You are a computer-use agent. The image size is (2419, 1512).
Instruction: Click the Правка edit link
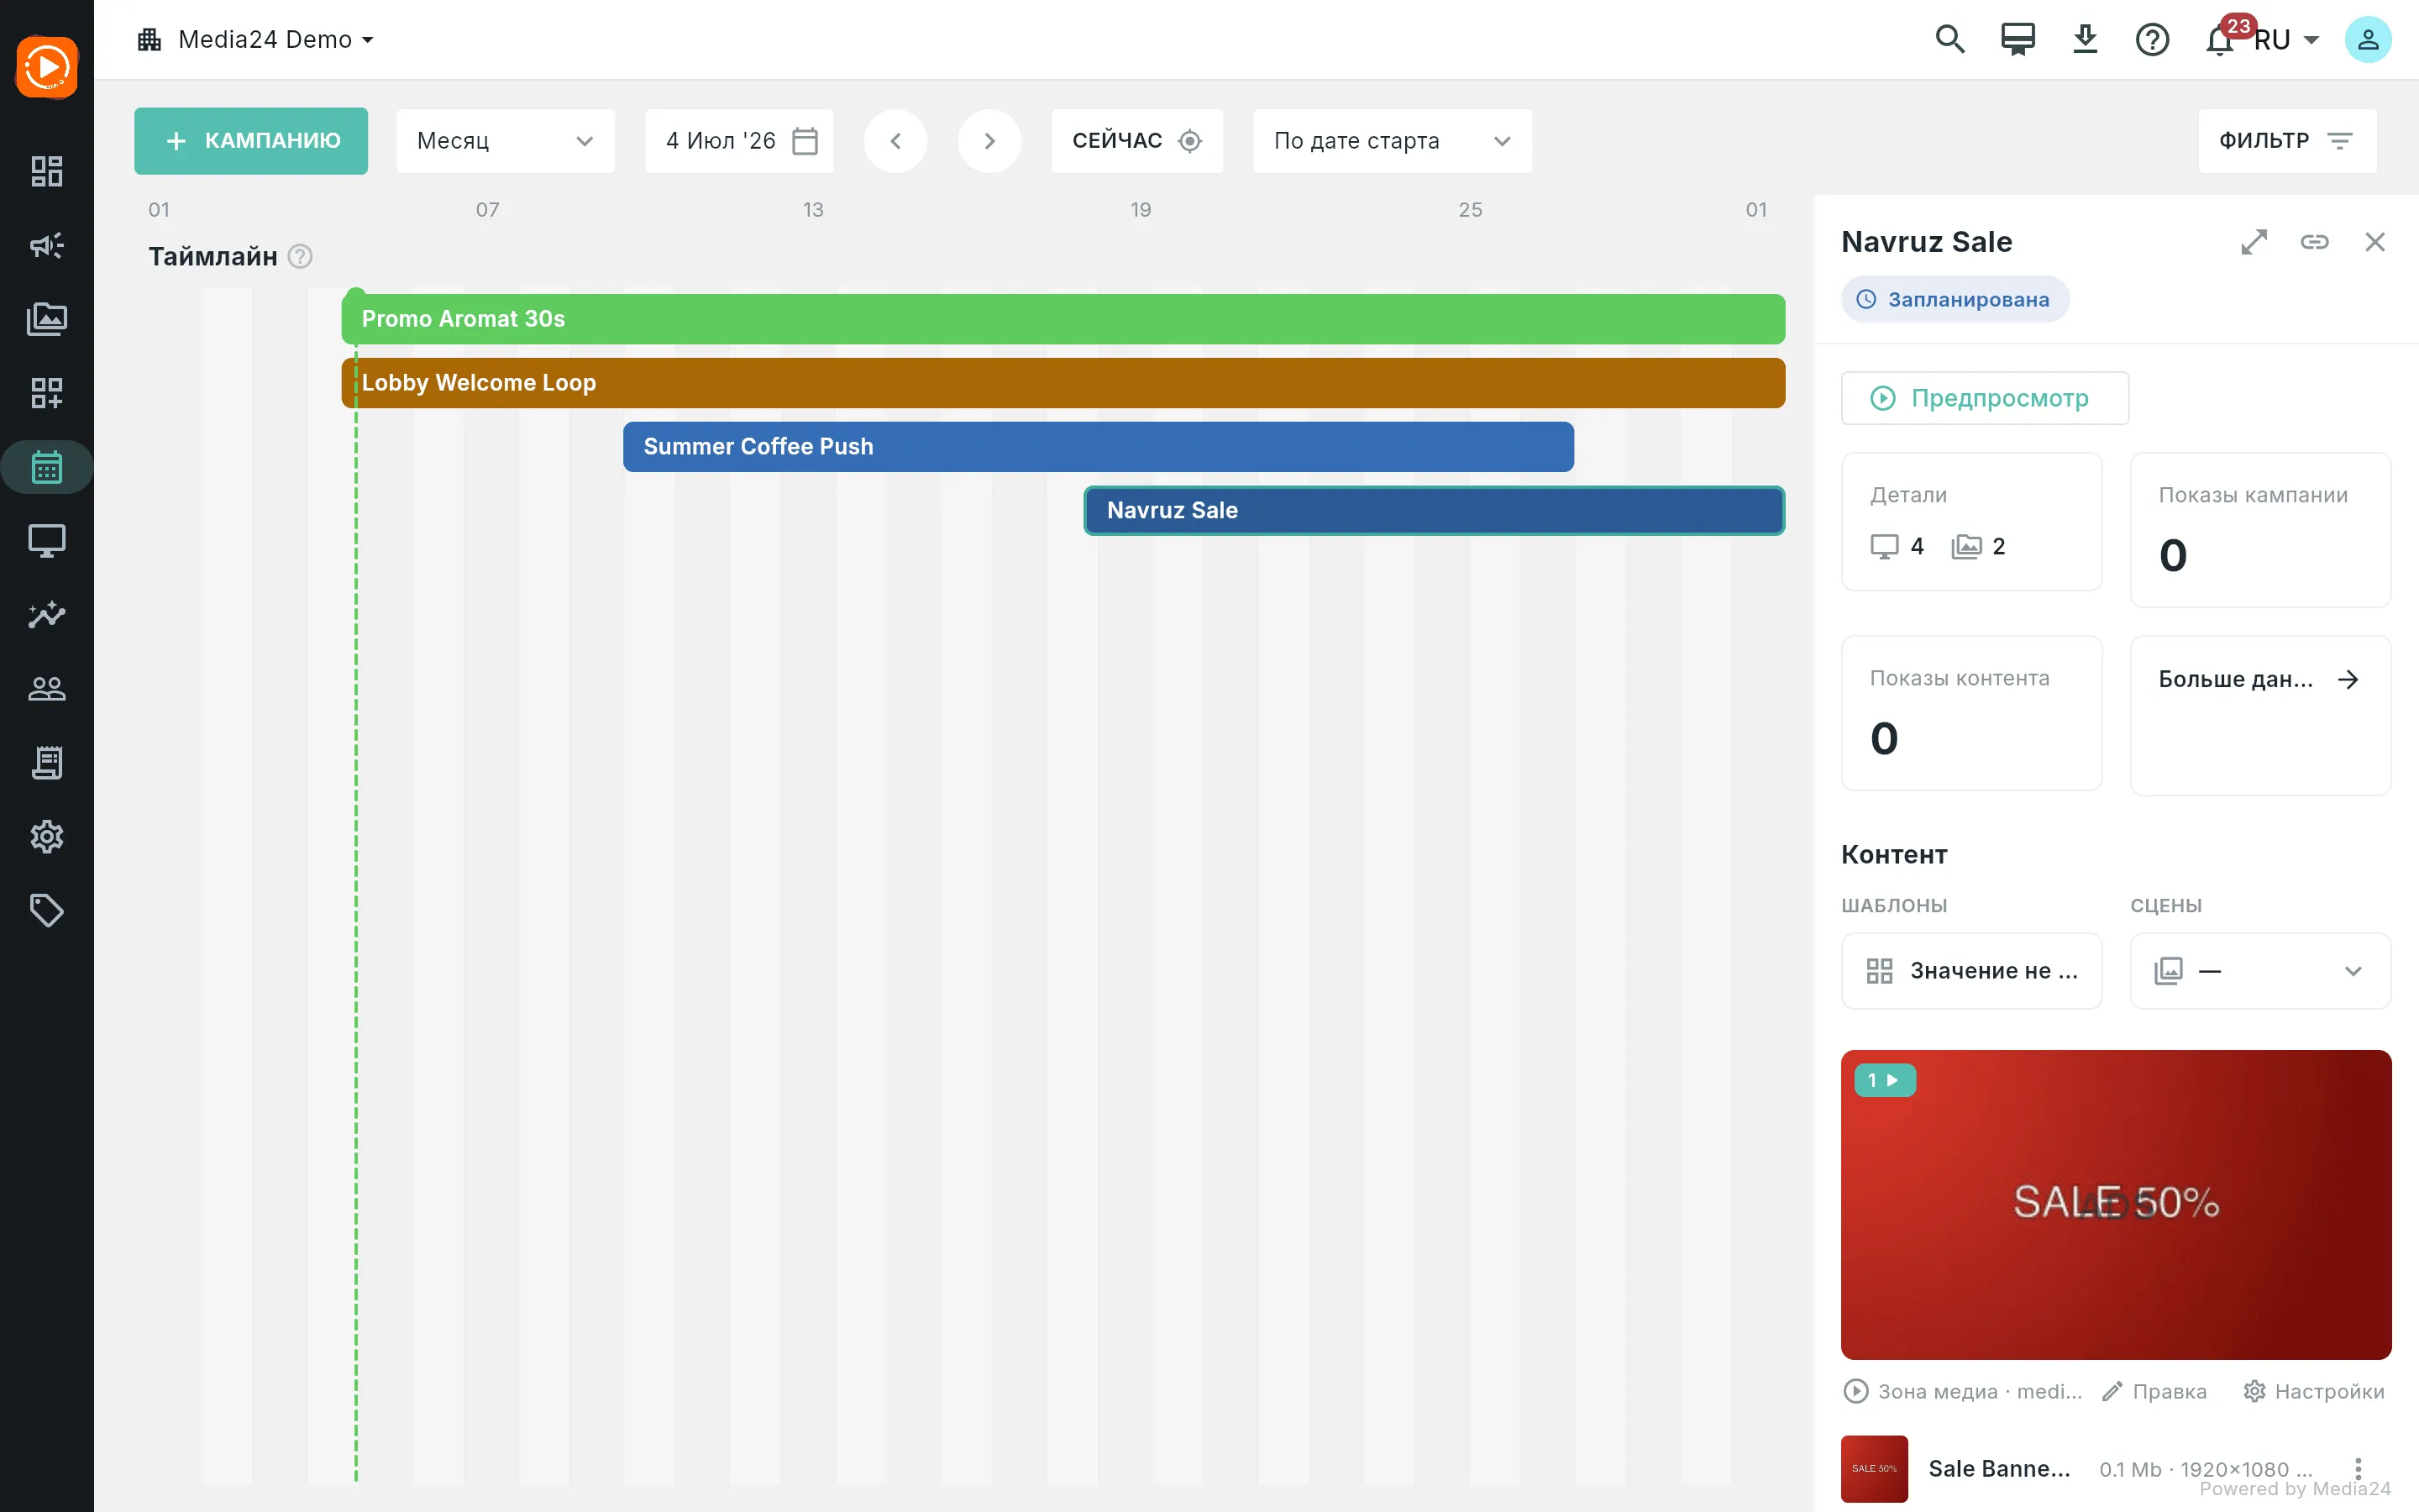pos(2155,1392)
